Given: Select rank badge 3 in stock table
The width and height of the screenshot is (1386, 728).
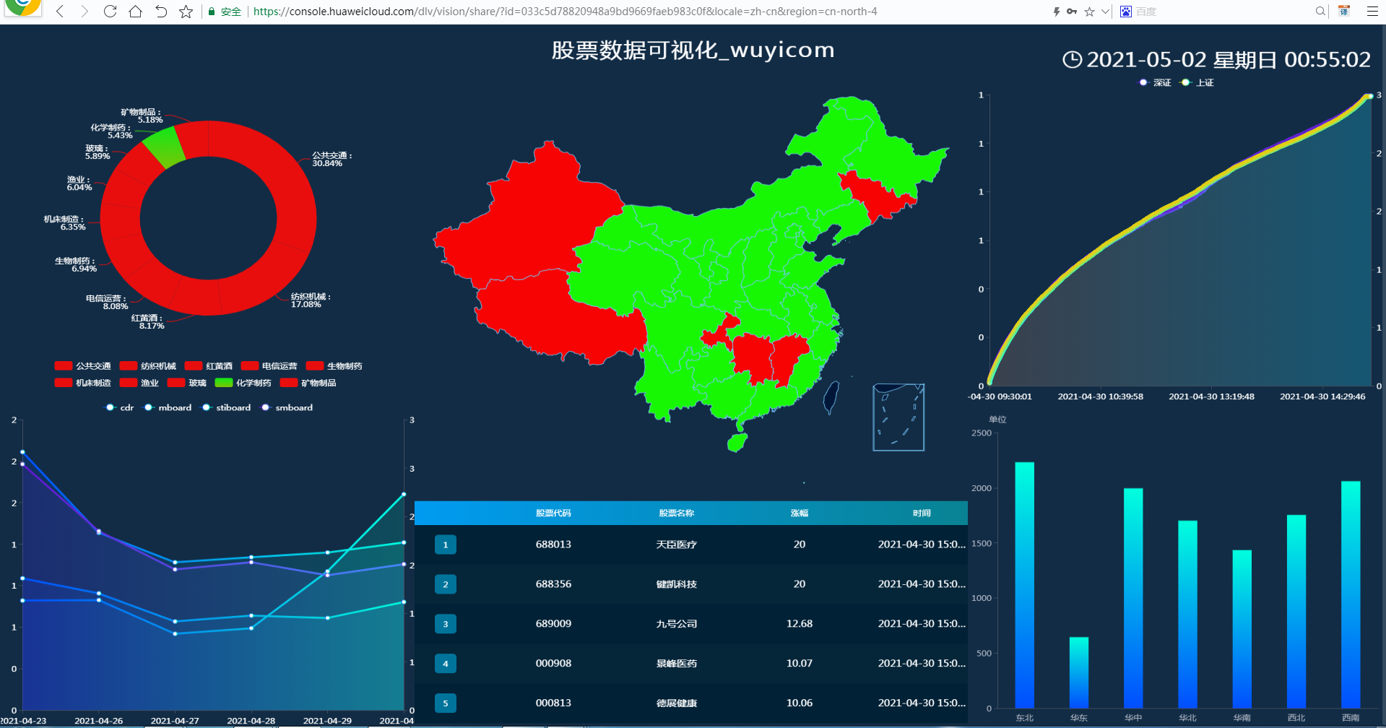Looking at the screenshot, I should [446, 624].
